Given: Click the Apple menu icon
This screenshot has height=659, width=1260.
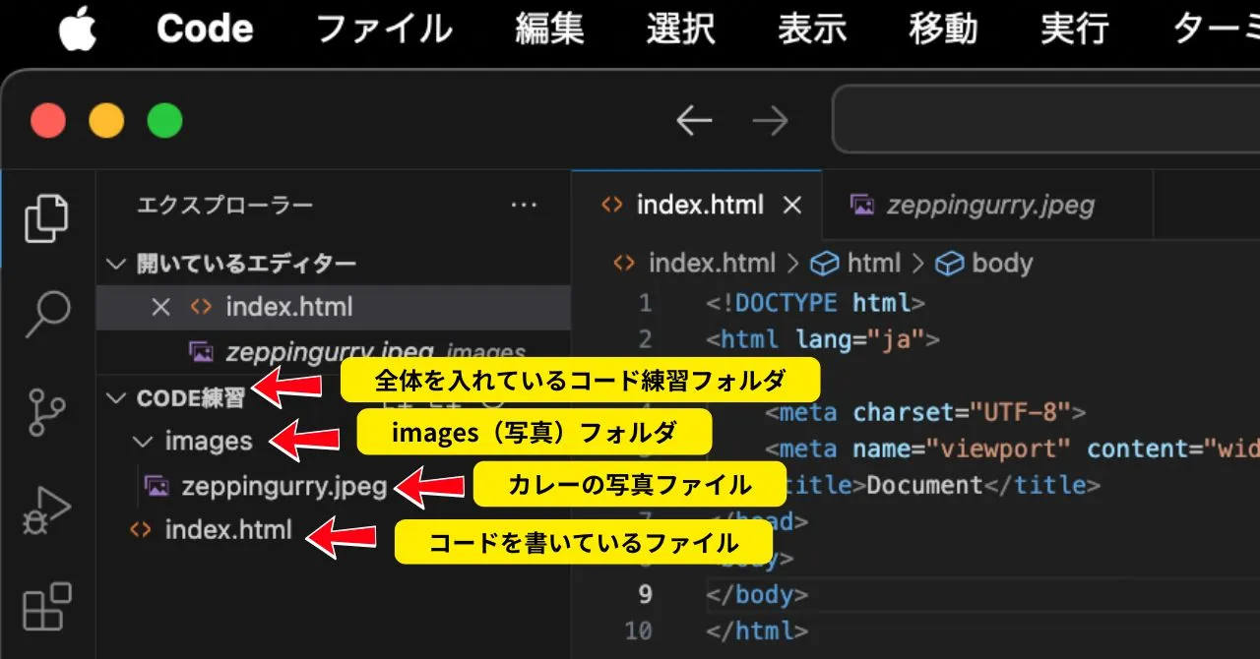Looking at the screenshot, I should 77,30.
